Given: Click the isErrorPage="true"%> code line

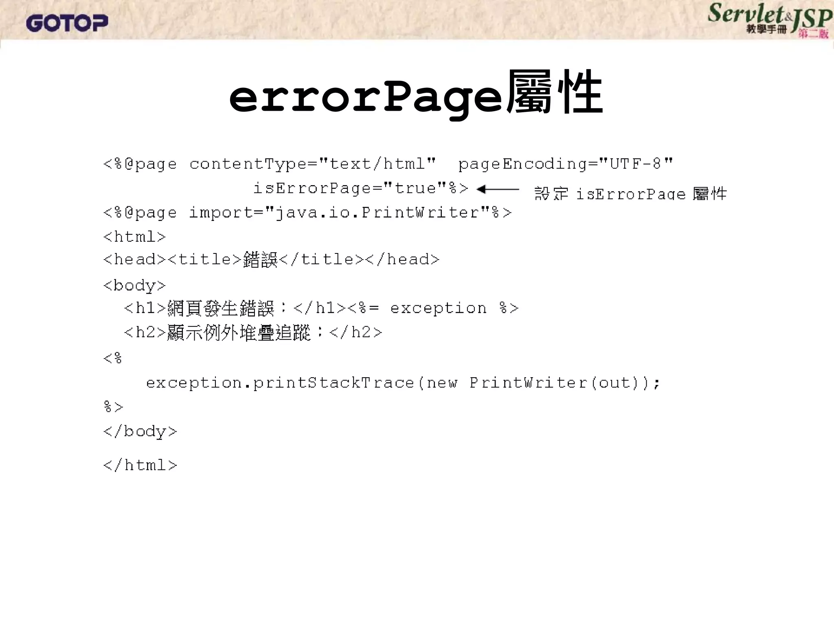Looking at the screenshot, I should click(361, 189).
